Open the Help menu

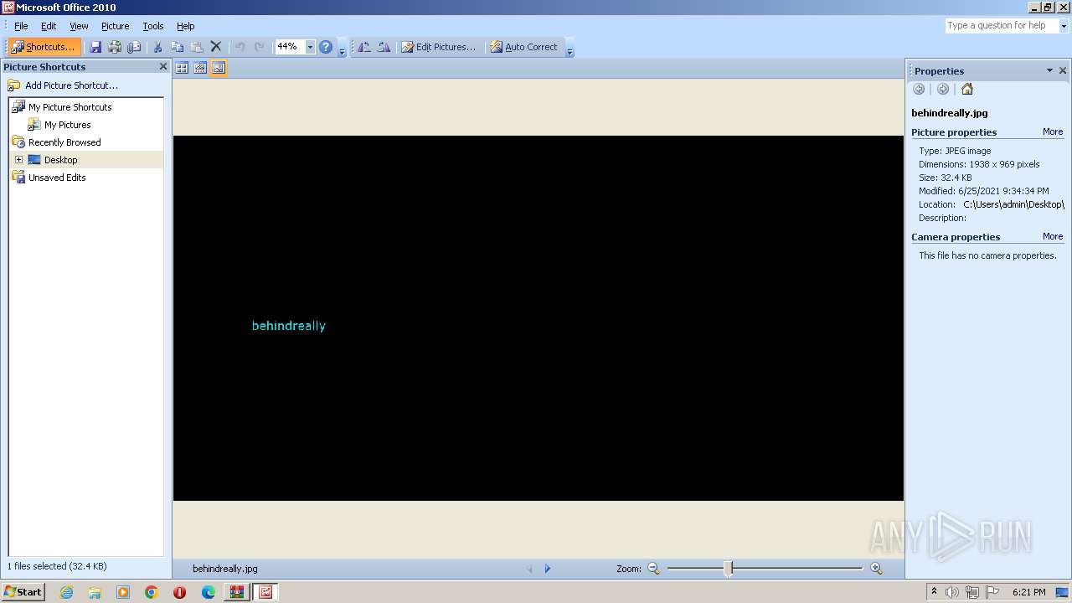click(186, 26)
